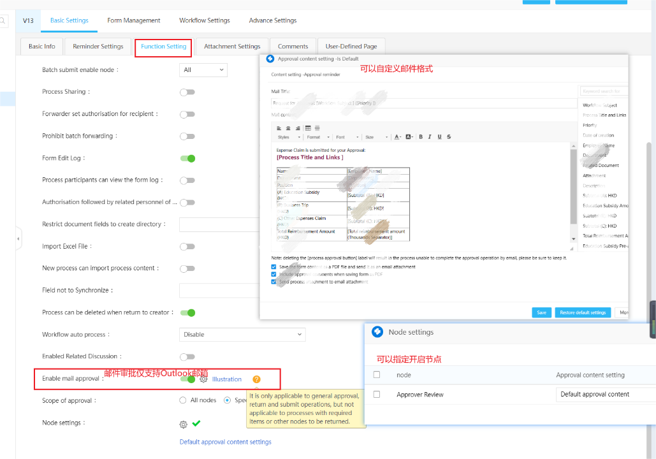Open the Size dropdown in editor
Viewport: 656px width, 459px height.
pyautogui.click(x=377, y=137)
